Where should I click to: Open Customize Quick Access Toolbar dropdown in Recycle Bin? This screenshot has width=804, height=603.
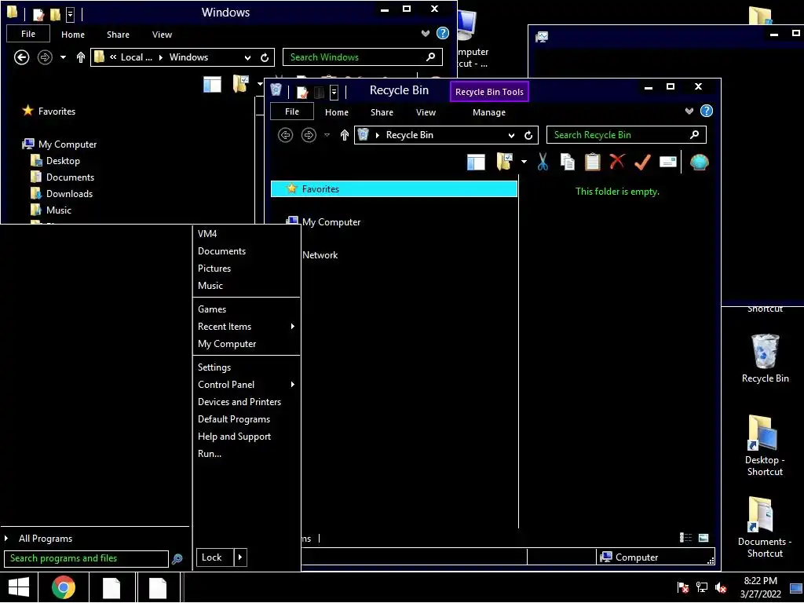coord(334,93)
